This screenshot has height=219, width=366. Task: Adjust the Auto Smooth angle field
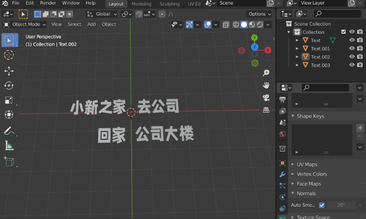click(341, 205)
